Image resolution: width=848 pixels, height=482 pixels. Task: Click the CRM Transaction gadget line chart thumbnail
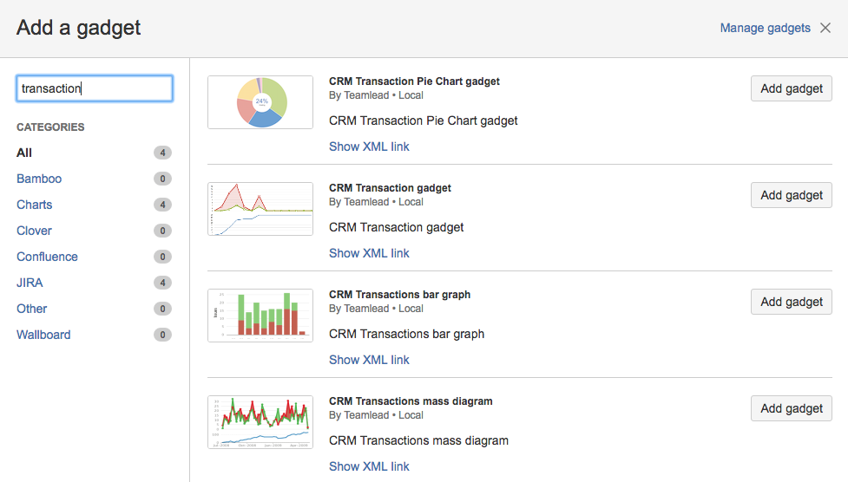260,209
